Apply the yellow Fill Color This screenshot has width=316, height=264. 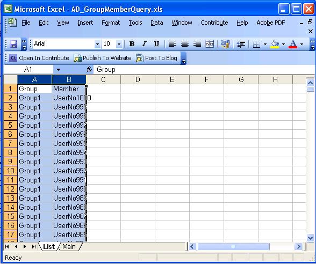click(275, 44)
